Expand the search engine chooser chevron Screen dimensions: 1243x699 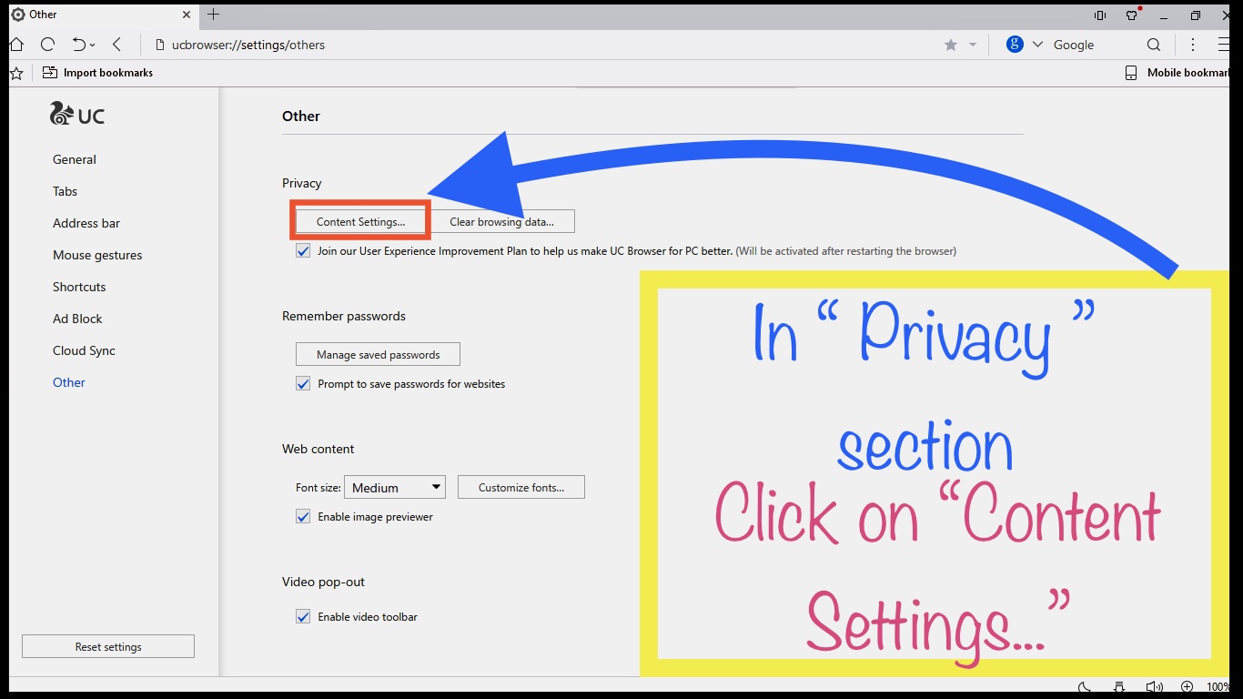click(1037, 45)
